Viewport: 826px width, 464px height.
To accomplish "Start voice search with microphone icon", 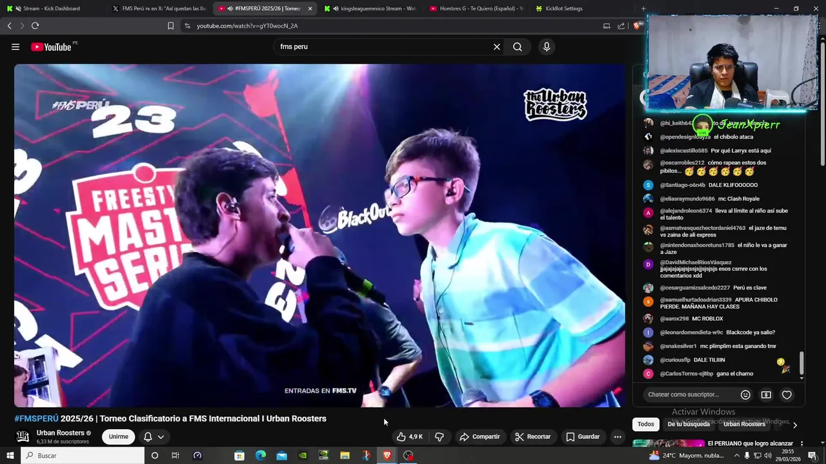I will point(547,47).
